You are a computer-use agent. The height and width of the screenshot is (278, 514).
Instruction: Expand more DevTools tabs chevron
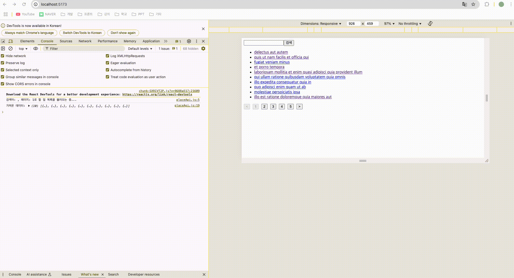point(166,41)
